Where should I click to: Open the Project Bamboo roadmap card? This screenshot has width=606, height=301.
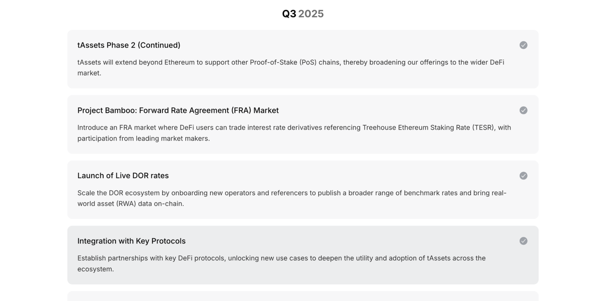[x=303, y=124]
